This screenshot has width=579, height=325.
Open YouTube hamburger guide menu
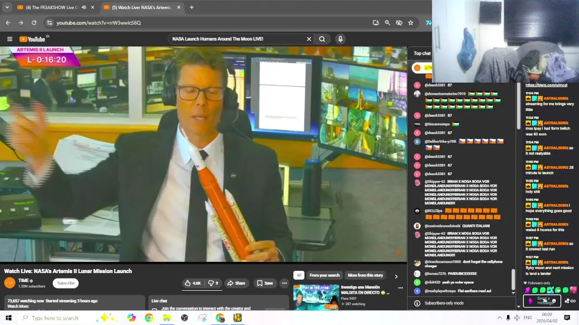pyautogui.click(x=9, y=39)
